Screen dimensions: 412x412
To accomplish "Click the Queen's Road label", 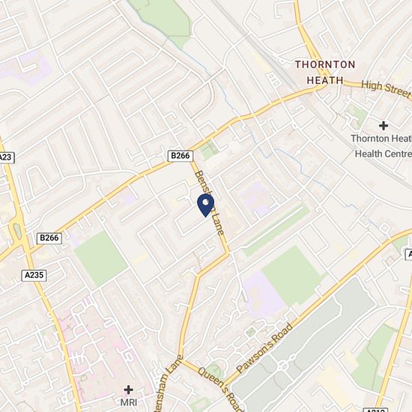I will pos(220,390).
